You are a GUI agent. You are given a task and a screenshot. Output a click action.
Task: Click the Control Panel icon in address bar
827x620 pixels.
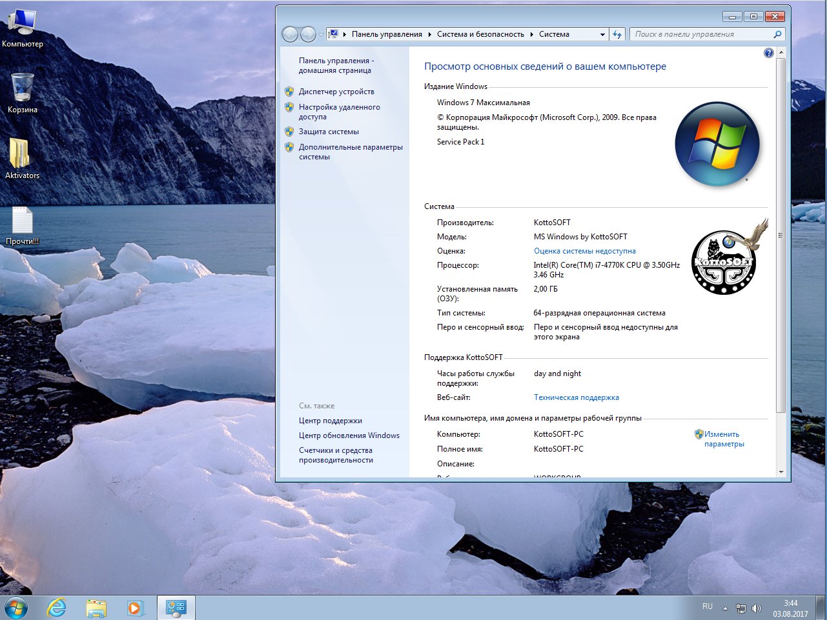(x=334, y=34)
